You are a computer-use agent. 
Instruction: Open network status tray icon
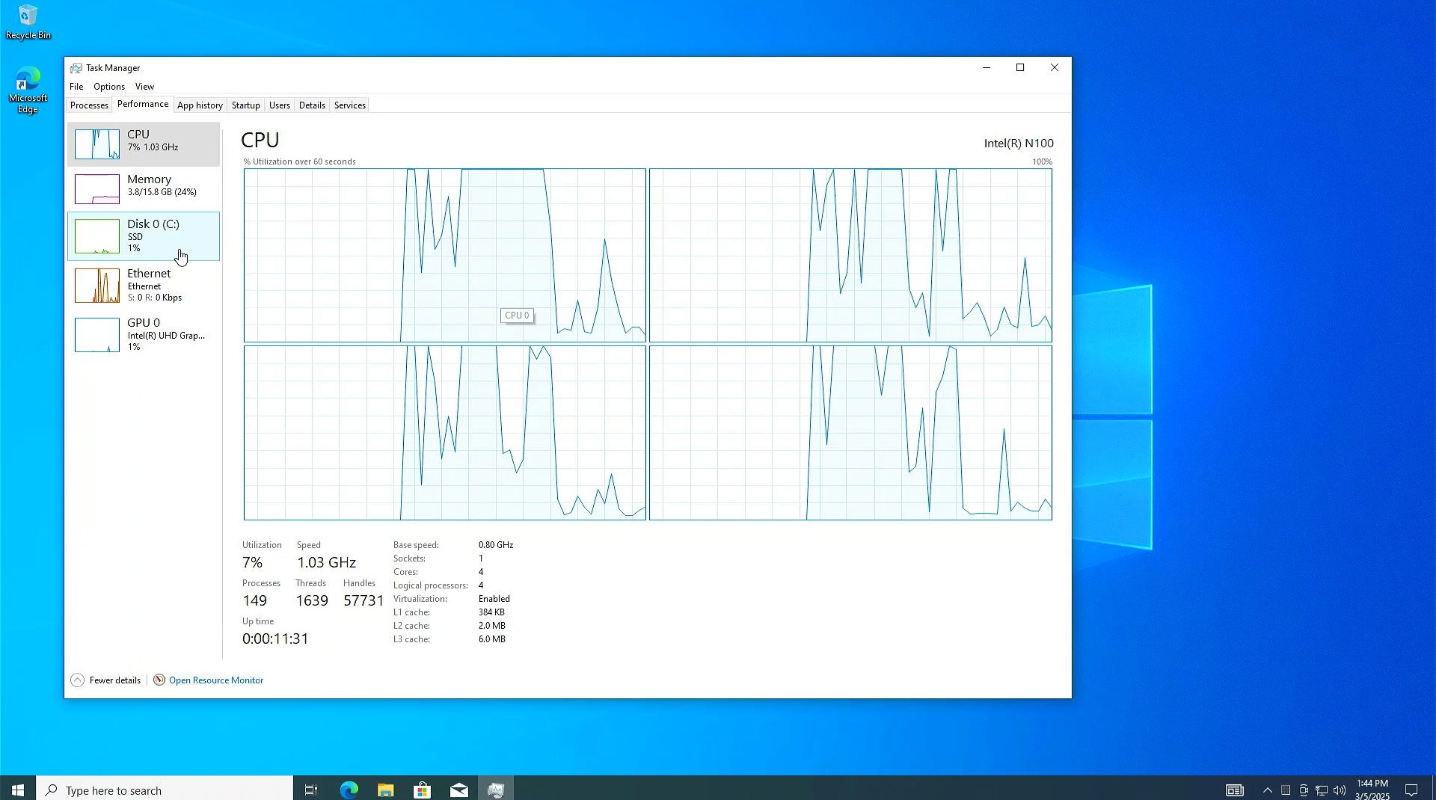point(1322,790)
